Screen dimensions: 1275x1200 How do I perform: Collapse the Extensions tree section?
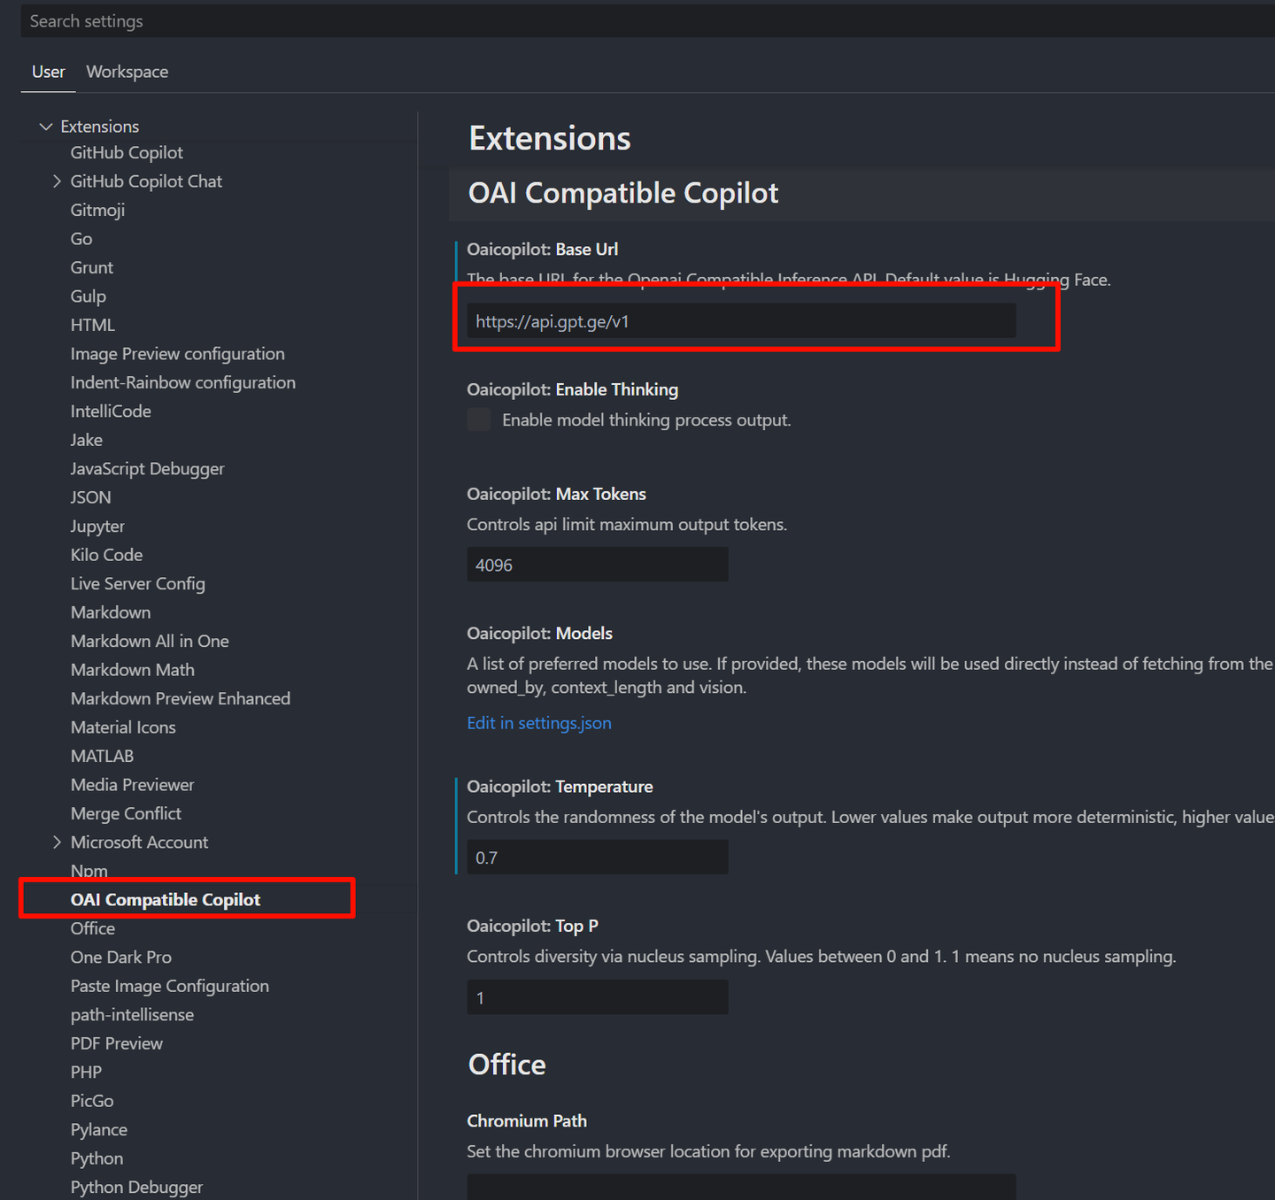pyautogui.click(x=45, y=126)
